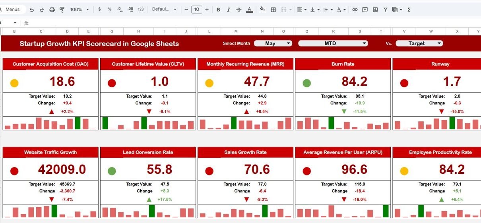
Task: Click the Undo icon
Action: click(x=32, y=10)
